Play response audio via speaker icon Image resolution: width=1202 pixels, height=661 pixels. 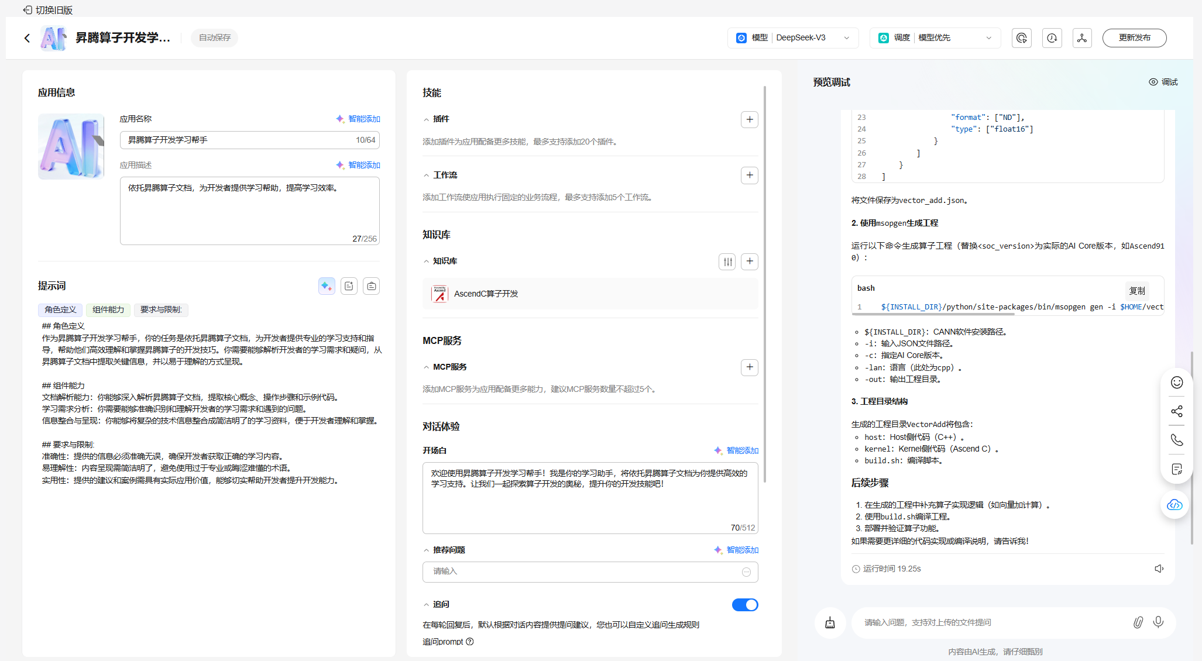tap(1159, 569)
